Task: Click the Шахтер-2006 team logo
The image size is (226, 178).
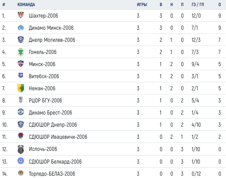Action: pyautogui.click(x=21, y=15)
